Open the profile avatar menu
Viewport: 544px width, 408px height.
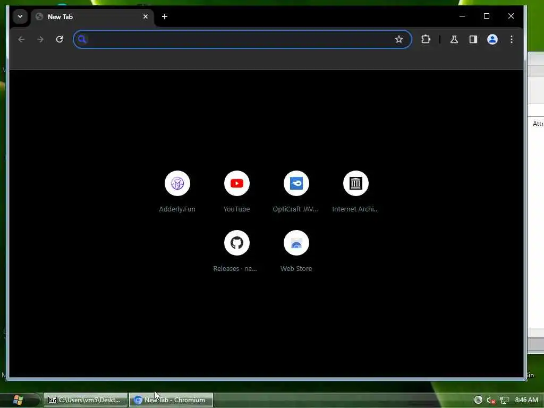pos(492,39)
